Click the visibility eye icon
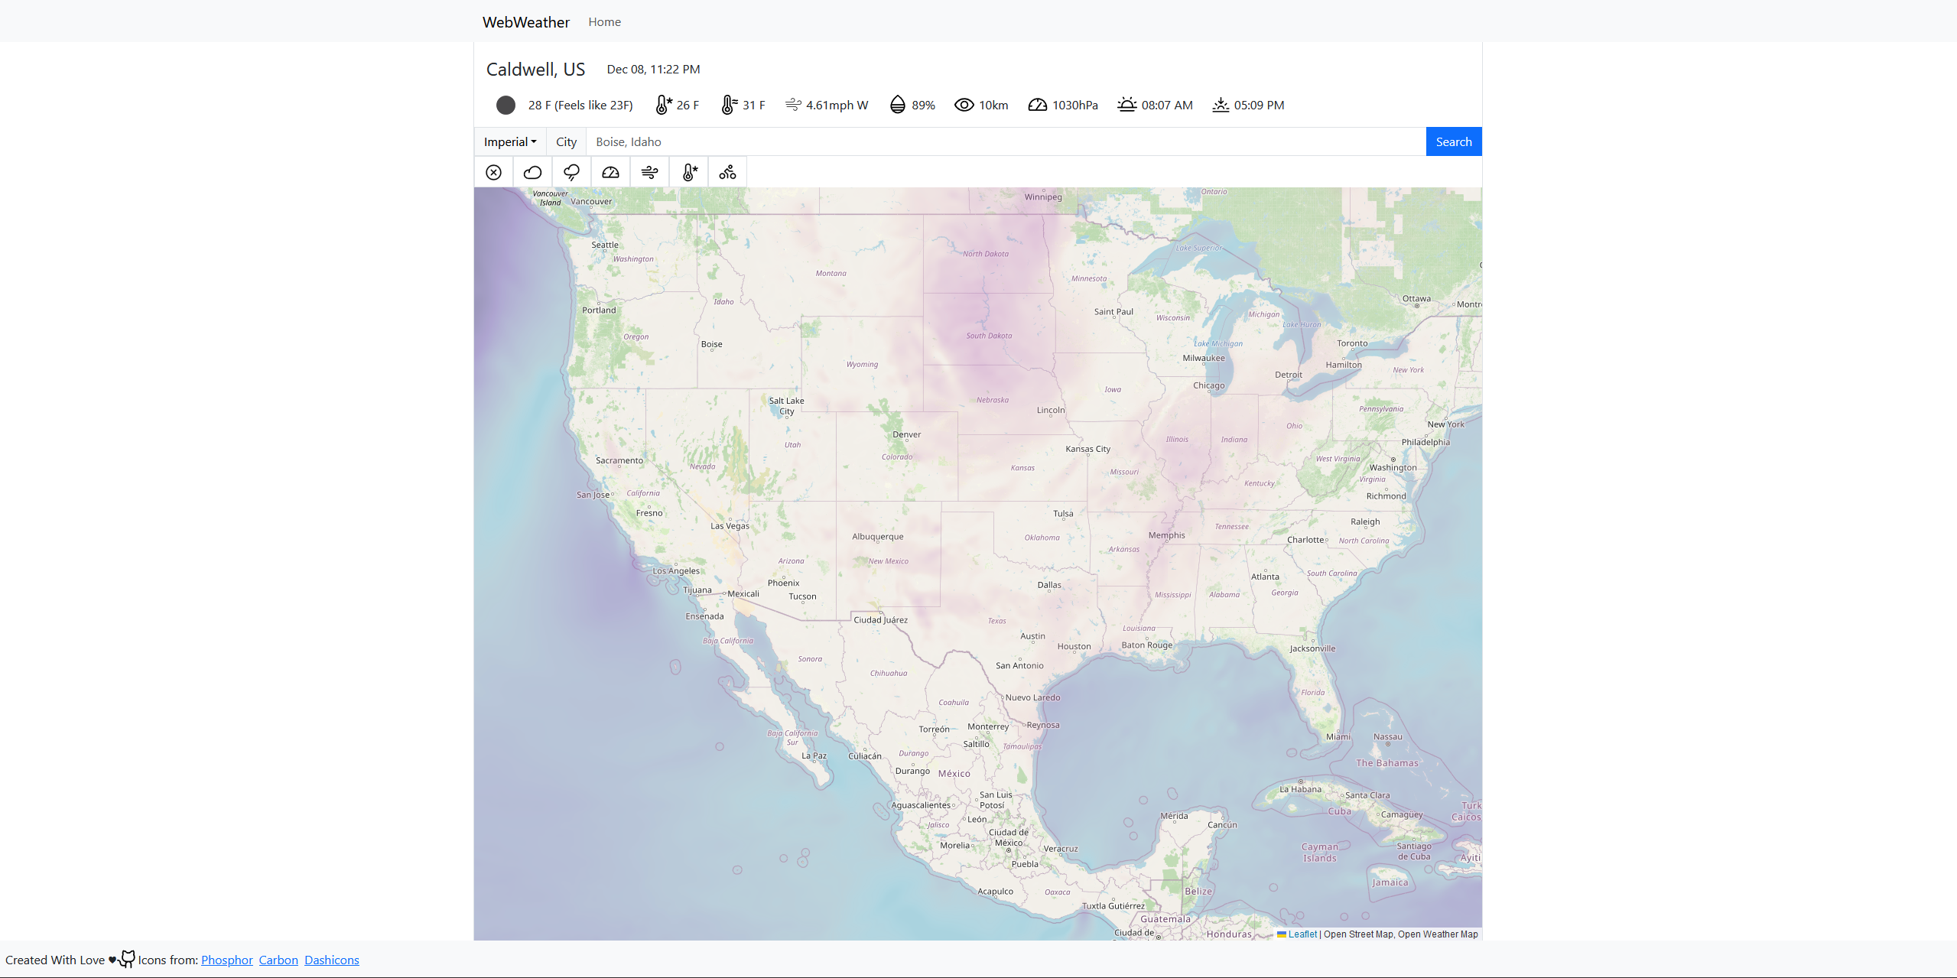1957x978 pixels. click(964, 105)
